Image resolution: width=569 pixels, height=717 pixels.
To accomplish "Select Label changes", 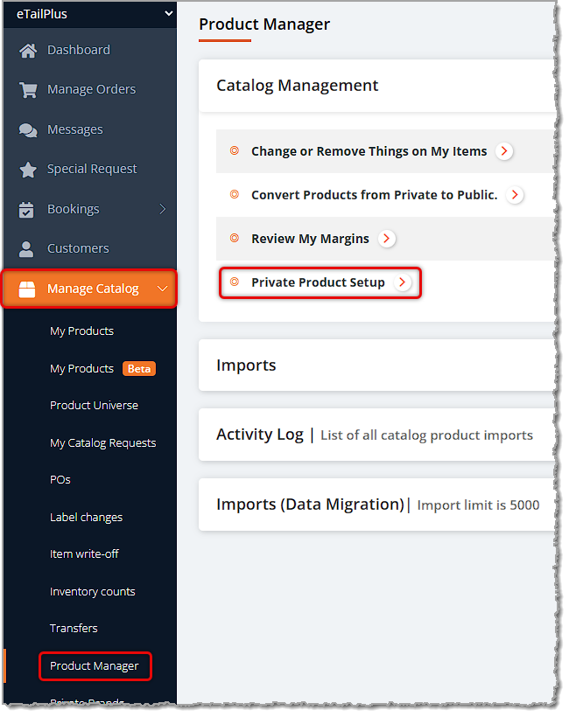I will [x=86, y=518].
